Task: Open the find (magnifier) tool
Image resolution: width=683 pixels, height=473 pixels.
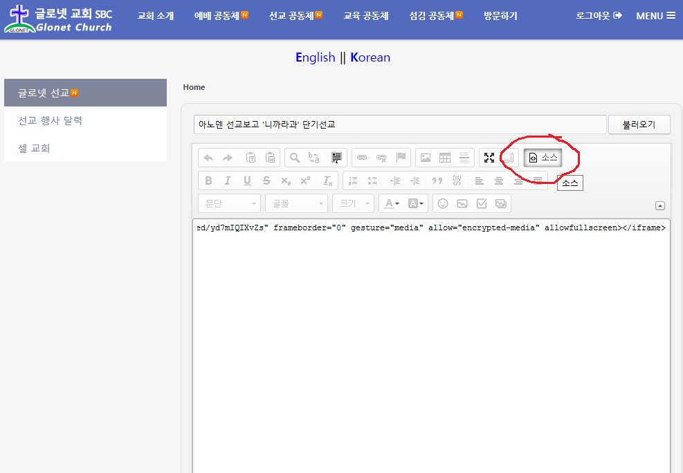Action: 295,158
